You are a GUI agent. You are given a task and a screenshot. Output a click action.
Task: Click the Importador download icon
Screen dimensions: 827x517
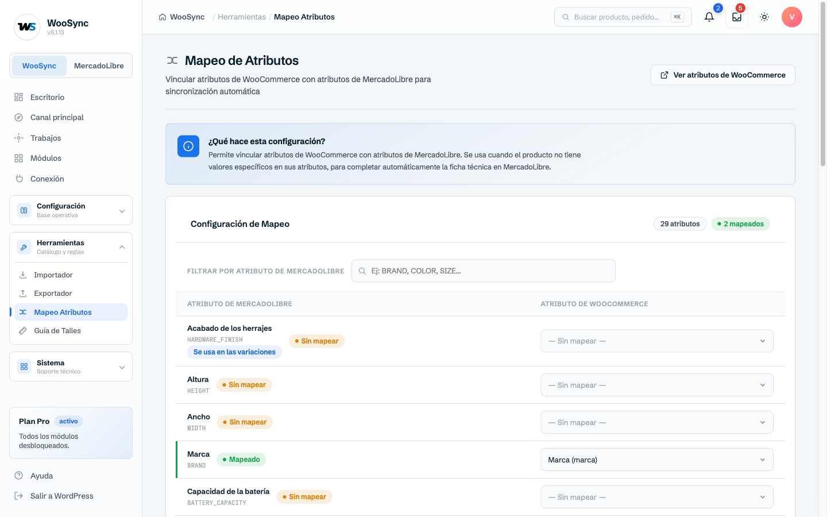pos(23,275)
